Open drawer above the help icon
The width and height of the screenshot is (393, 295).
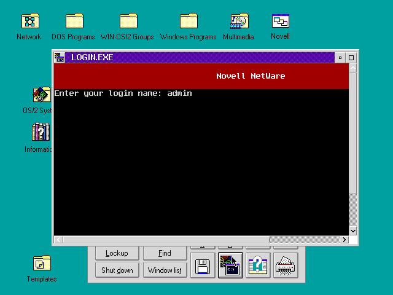(258, 247)
